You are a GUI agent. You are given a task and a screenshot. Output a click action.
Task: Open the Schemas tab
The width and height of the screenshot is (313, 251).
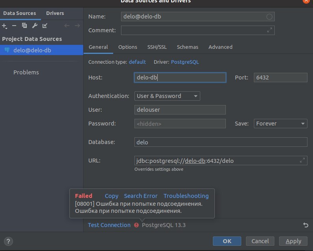click(187, 47)
